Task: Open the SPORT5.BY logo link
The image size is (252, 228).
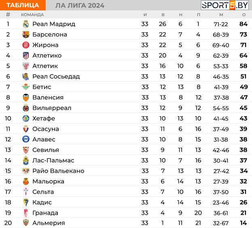Action: coord(225,5)
